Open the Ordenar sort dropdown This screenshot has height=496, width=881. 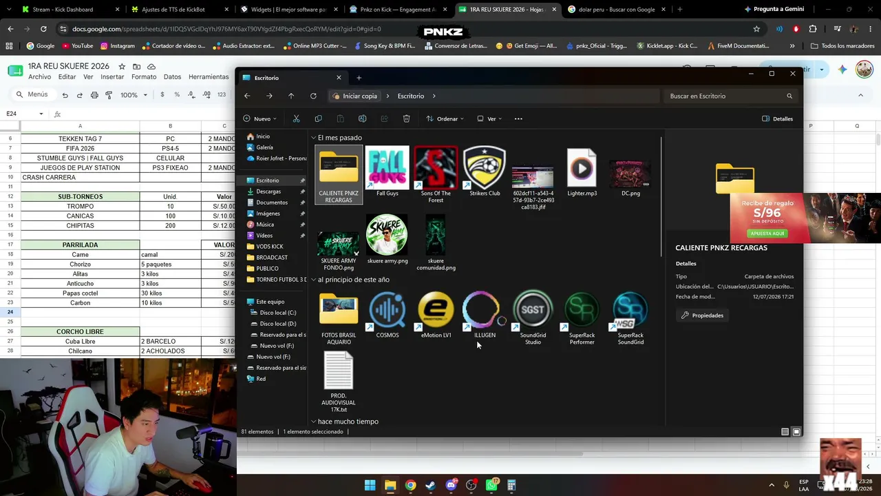(x=445, y=118)
